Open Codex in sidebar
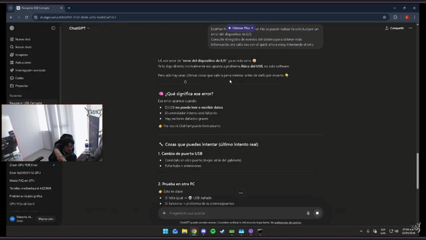The image size is (426, 240). pyautogui.click(x=19, y=78)
